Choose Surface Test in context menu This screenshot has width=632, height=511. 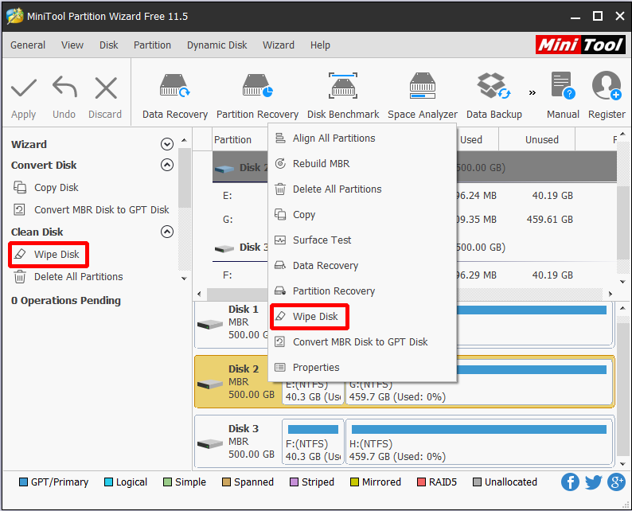pyautogui.click(x=362, y=240)
